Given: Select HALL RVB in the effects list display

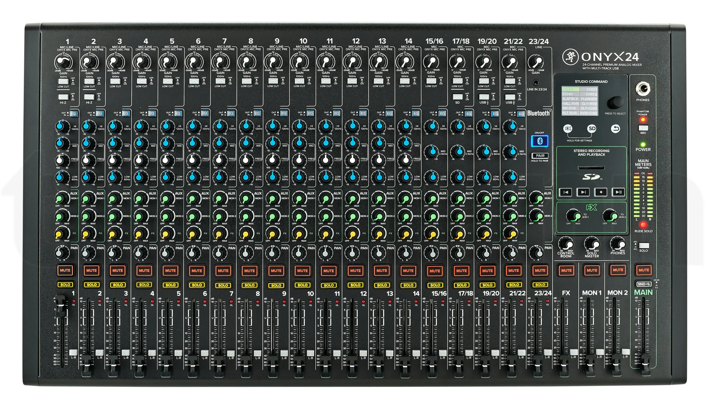Looking at the screenshot, I should click(x=570, y=104).
